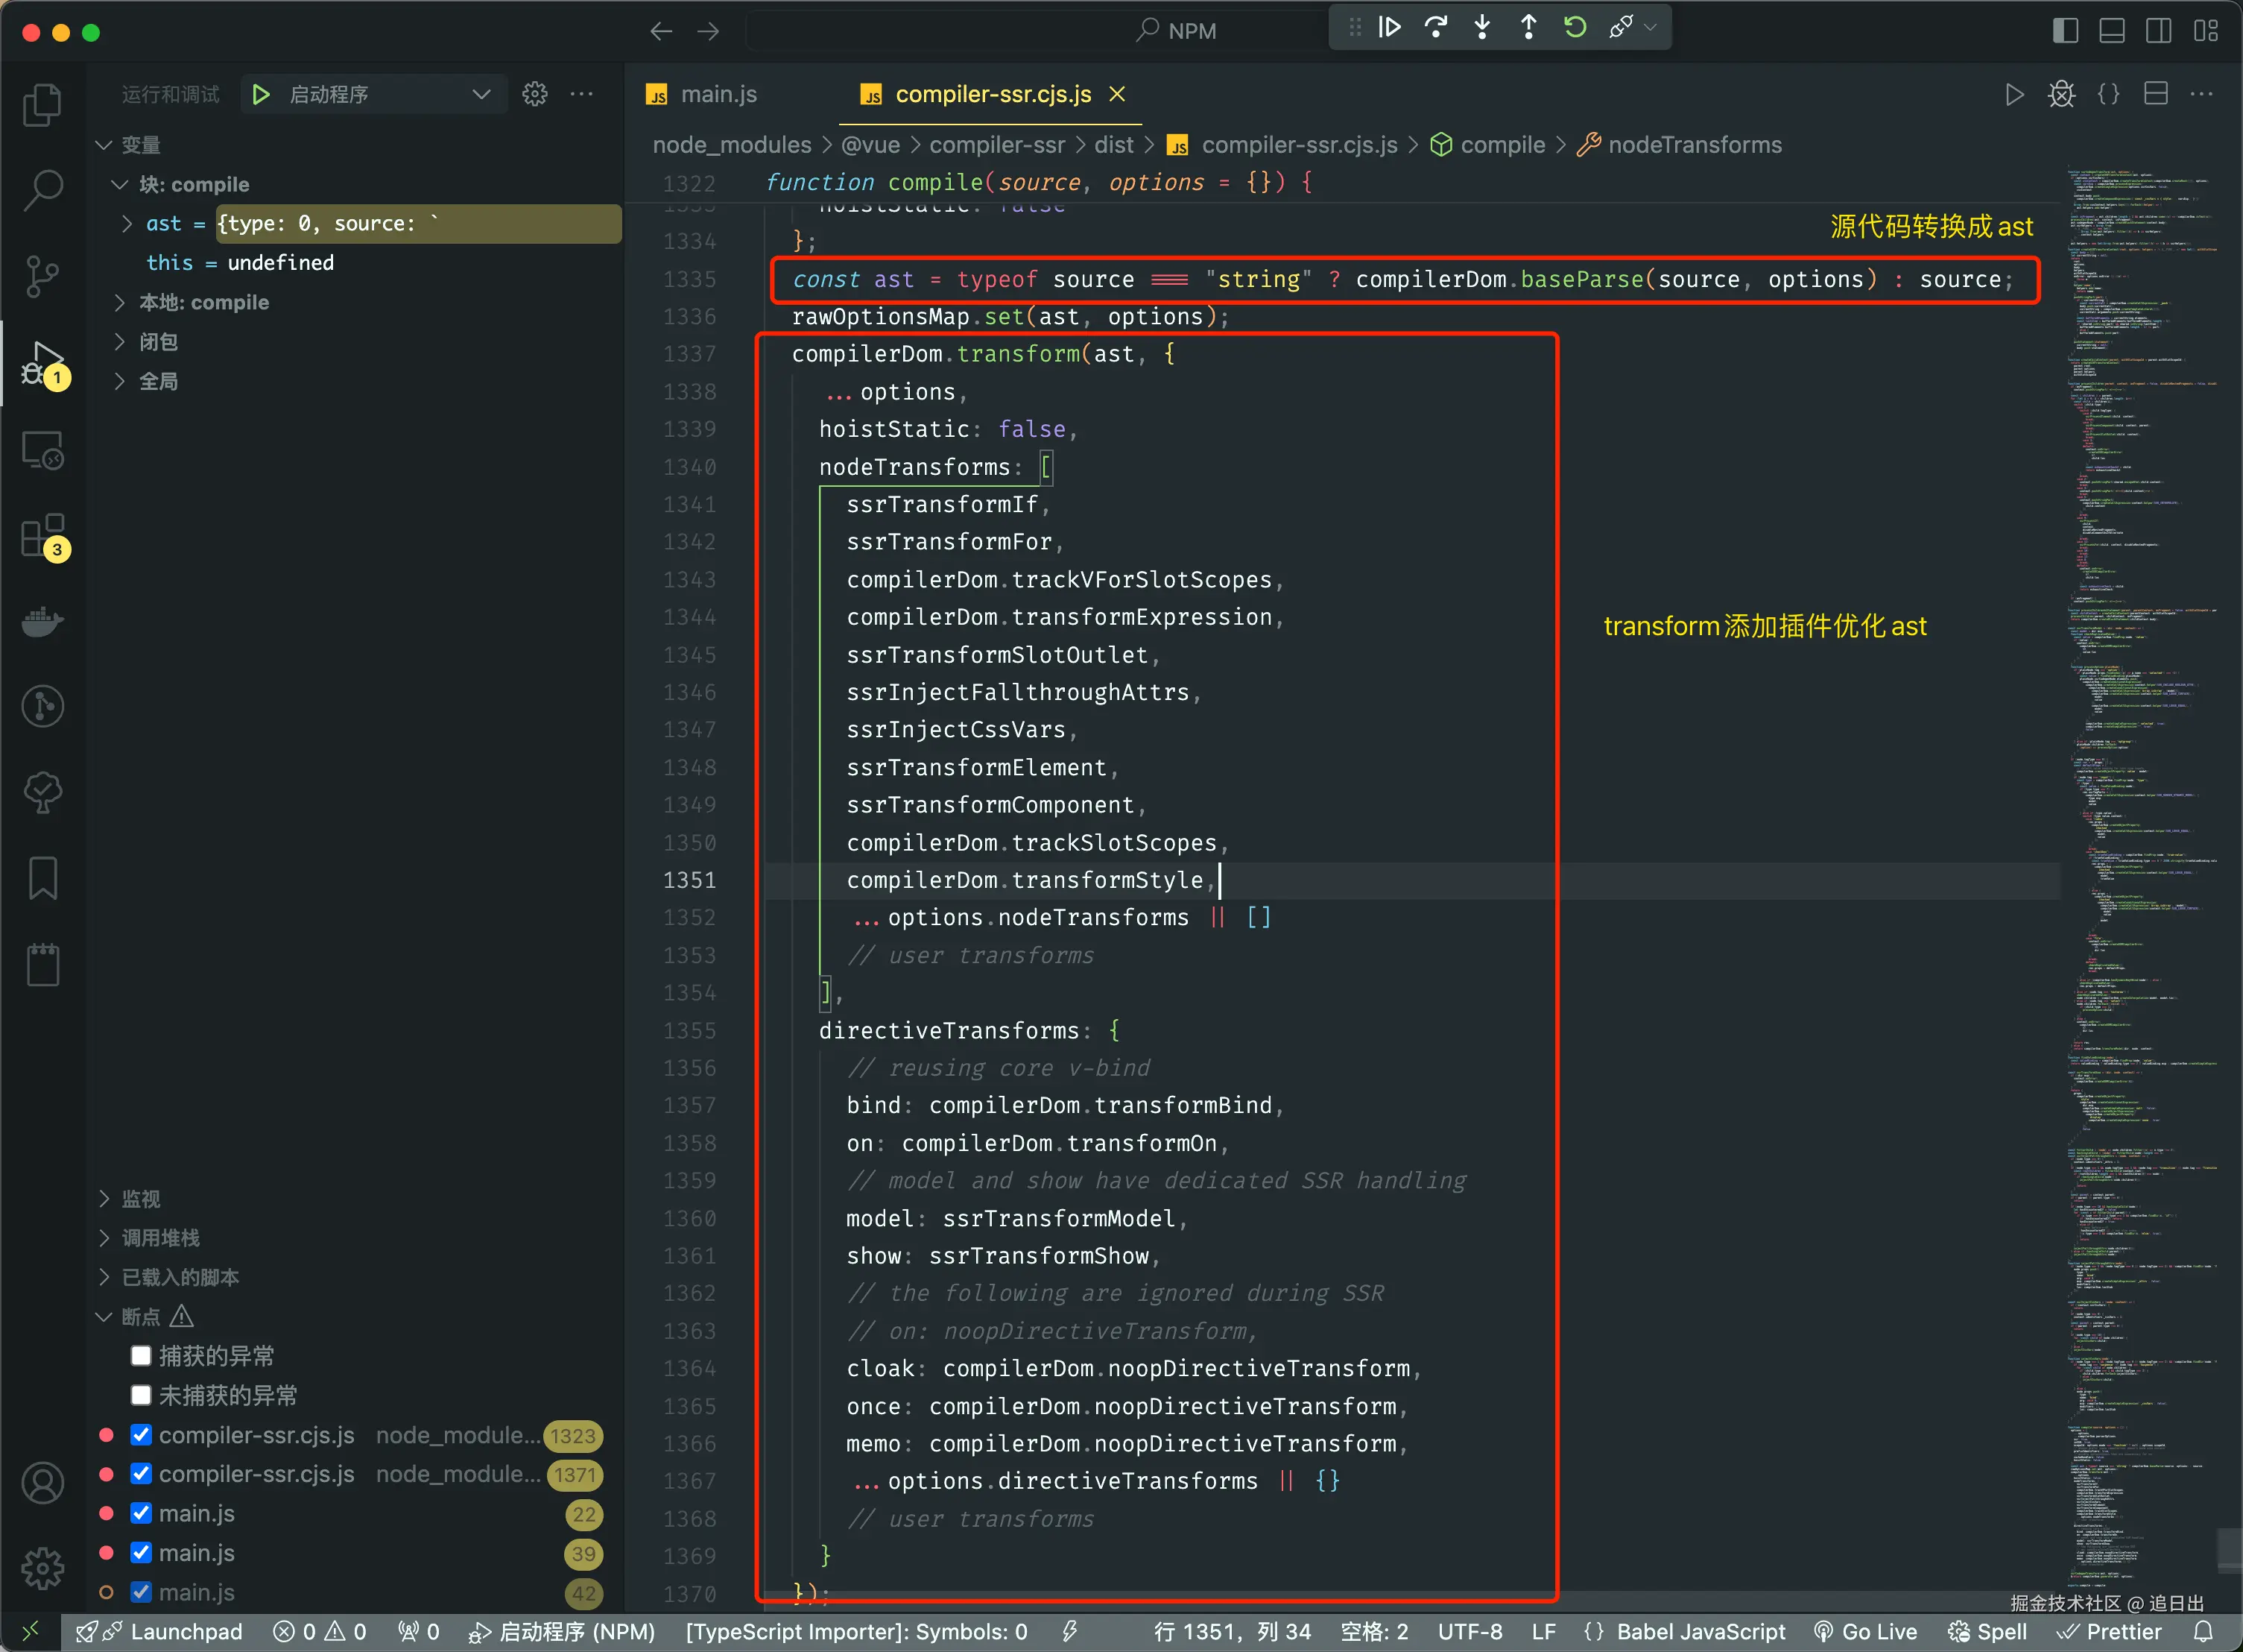Click the Step Into debug icon

tap(1482, 28)
